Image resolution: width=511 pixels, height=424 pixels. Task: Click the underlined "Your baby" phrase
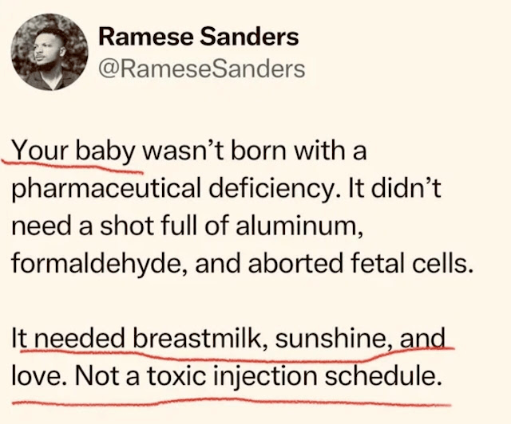pos(75,150)
